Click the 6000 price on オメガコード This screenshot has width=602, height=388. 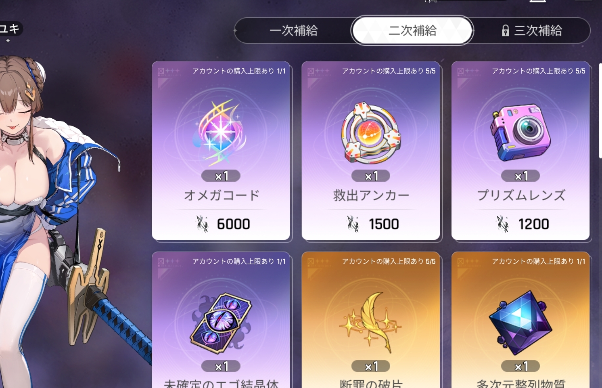(x=233, y=224)
